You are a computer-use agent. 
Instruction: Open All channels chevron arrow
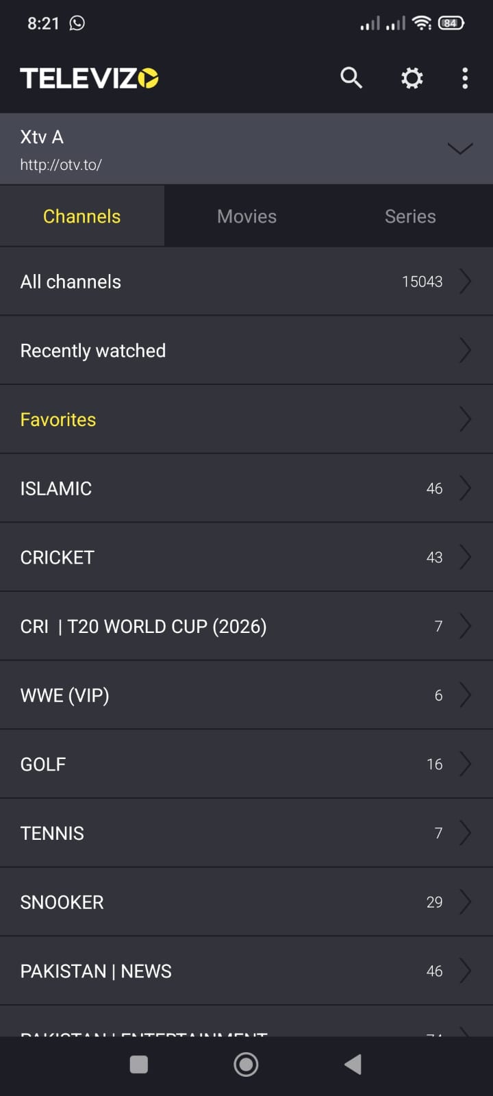pyautogui.click(x=465, y=282)
